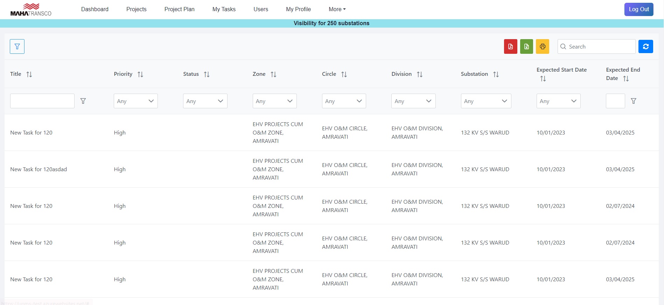Open Title filter options funnel

83,101
